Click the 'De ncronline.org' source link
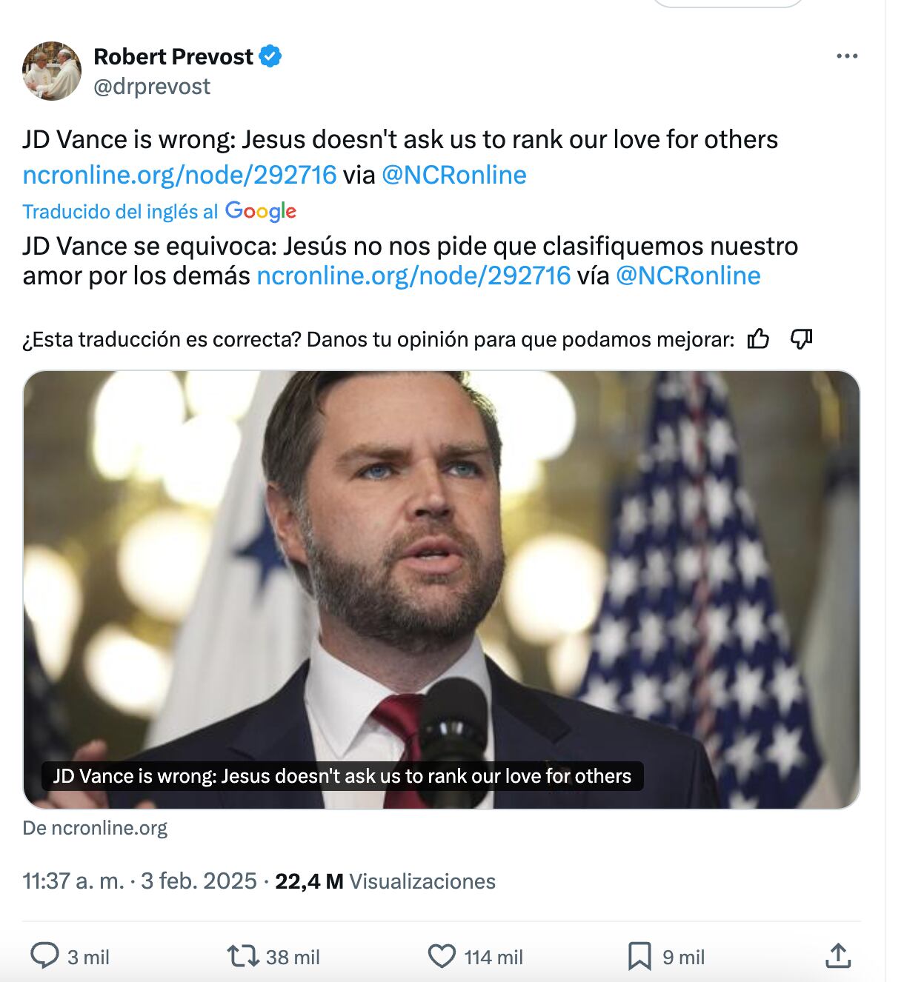Screen dimensions: 904x982 pos(95,828)
